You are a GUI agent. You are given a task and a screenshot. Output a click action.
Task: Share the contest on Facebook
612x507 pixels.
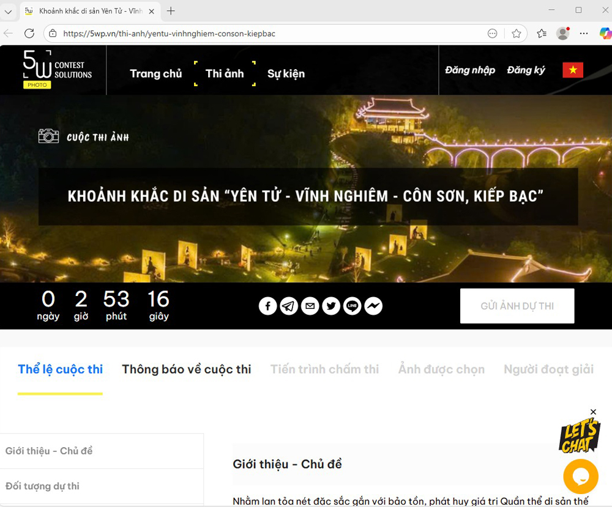[267, 306]
